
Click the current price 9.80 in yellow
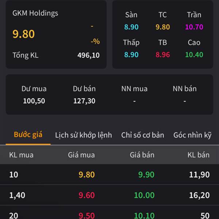[x=23, y=34]
